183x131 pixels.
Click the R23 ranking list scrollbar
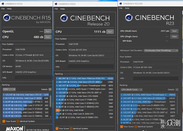point(177,104)
